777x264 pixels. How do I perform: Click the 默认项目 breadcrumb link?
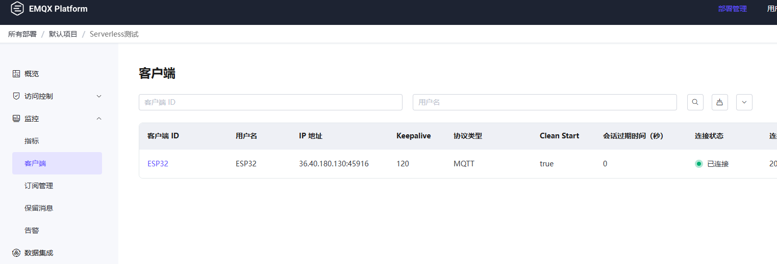coord(63,34)
